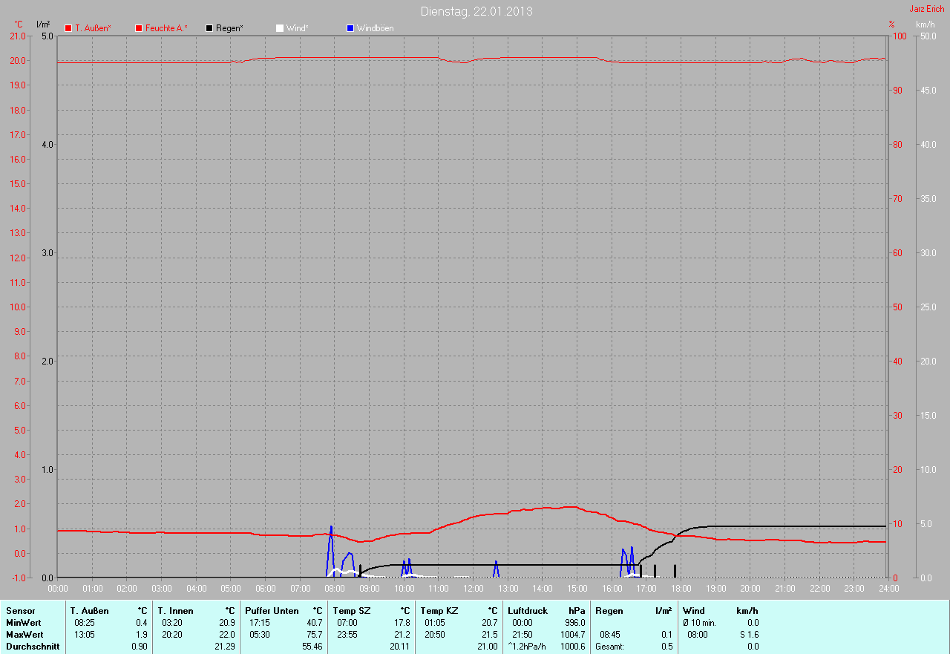Screen dimensions: 950x654
Task: Select the Windböen legend label
Action: click(x=375, y=28)
